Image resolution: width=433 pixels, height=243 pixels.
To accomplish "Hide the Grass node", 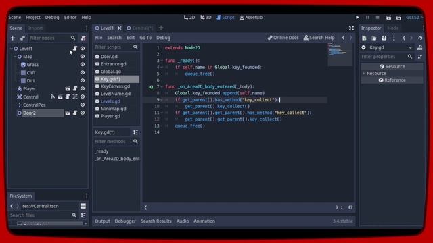I will coord(83,65).
